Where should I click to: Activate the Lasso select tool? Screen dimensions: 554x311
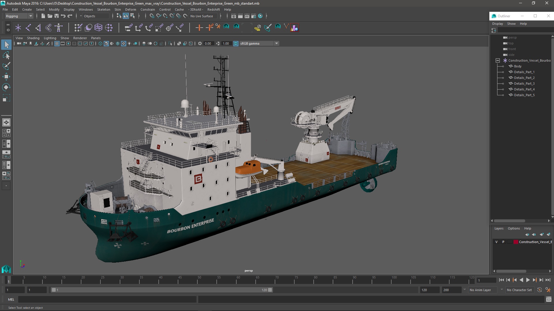pyautogui.click(x=6, y=55)
